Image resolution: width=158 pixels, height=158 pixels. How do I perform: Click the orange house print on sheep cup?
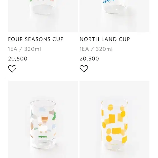click(x=45, y=120)
